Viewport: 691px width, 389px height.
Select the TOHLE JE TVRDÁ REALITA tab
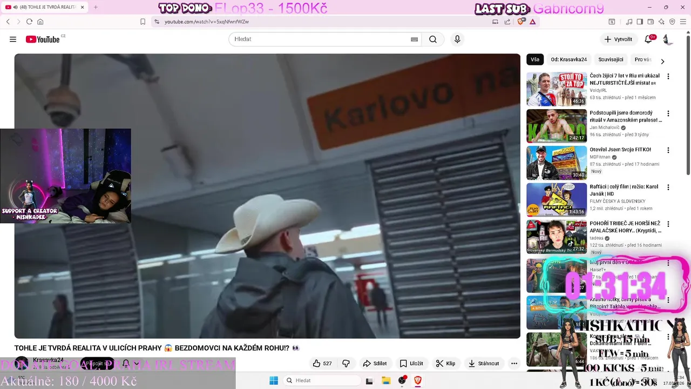pyautogui.click(x=44, y=8)
